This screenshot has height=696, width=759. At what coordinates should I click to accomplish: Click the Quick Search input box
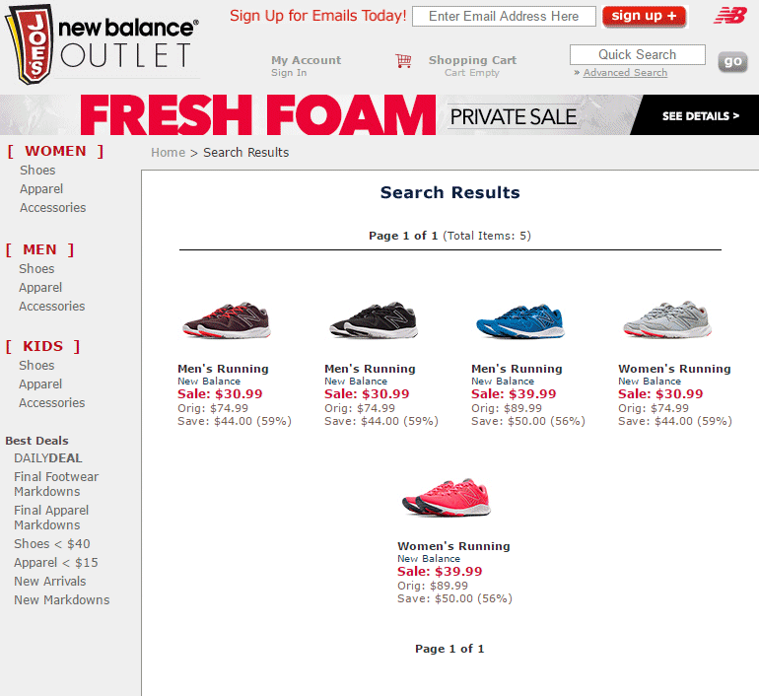pyautogui.click(x=638, y=54)
